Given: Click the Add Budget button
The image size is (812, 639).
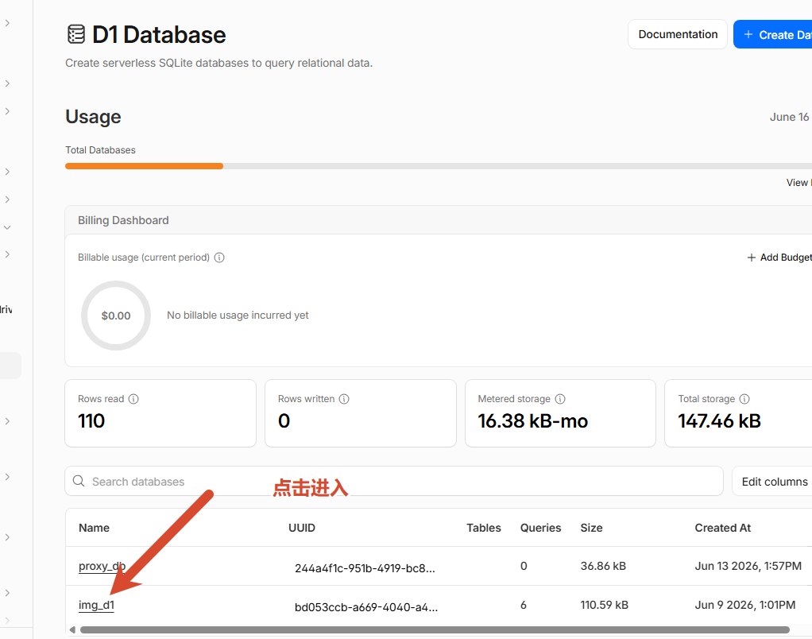Looking at the screenshot, I should (779, 258).
